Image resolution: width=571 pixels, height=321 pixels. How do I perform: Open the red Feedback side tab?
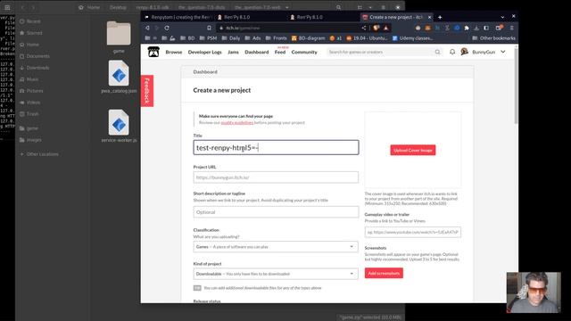tap(146, 91)
